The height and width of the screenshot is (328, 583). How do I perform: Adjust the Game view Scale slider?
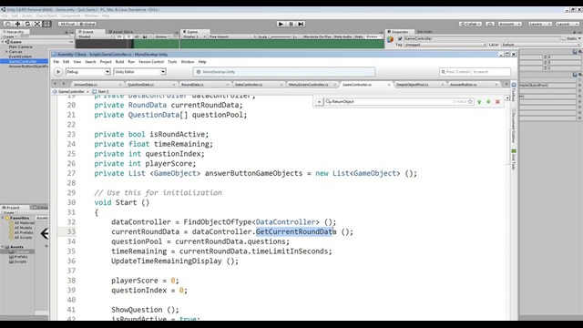(x=281, y=36)
